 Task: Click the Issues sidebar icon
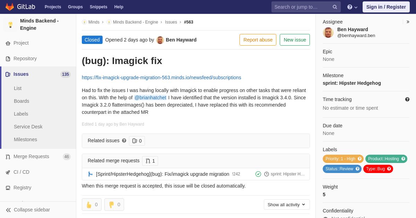(8, 74)
